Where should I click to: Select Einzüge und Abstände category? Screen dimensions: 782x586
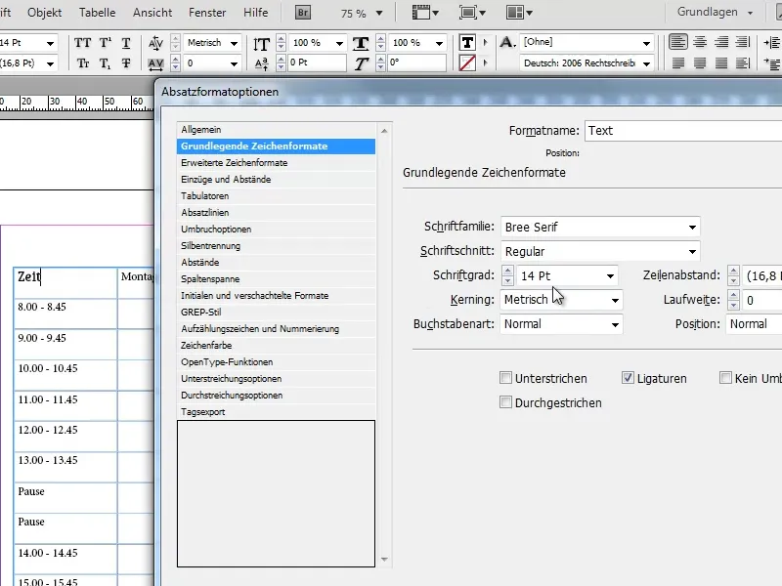[276, 180]
